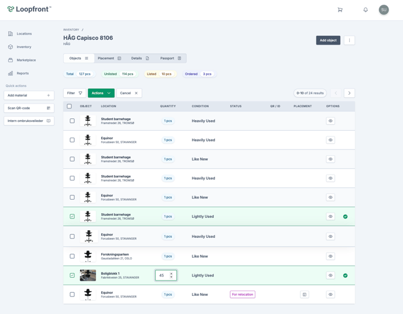403x314 pixels.
Task: Click the Forskningsparken chair thumbnail
Action: (x=88, y=256)
